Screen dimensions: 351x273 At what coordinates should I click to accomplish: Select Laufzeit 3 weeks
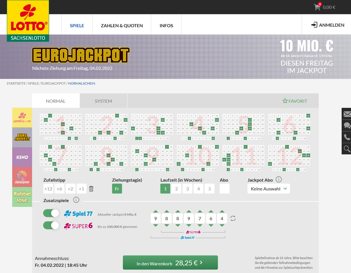tap(188, 189)
